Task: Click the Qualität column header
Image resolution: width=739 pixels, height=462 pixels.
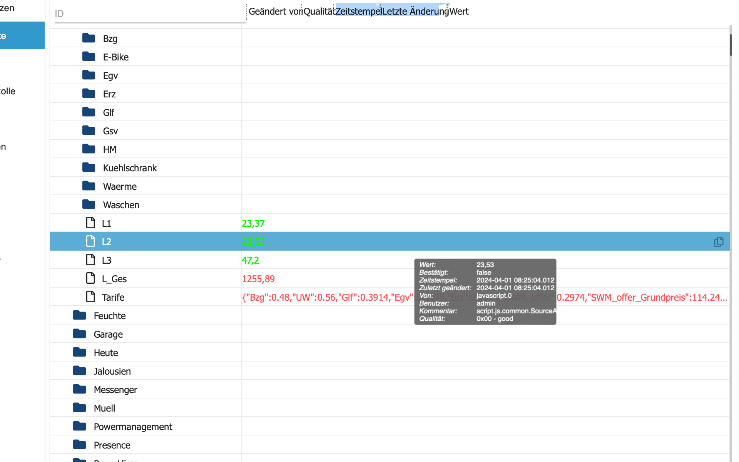Action: pos(319,12)
